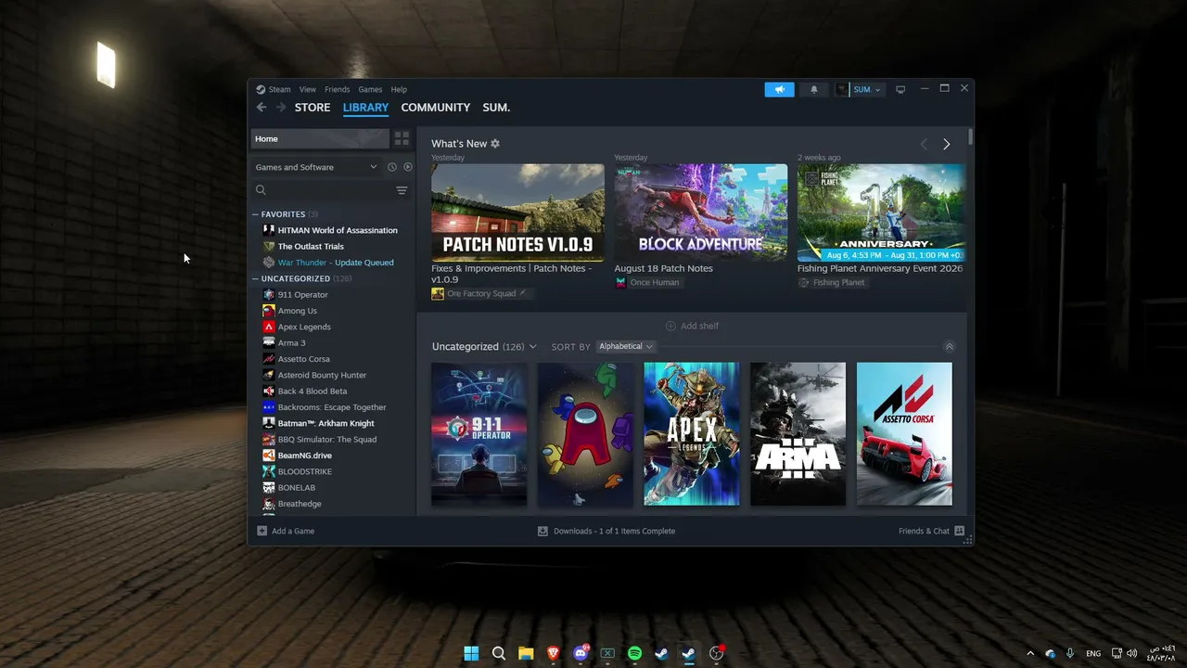This screenshot has width=1187, height=668.
Task: Select Batman: Arkham Knight in the game list
Action: coord(325,423)
